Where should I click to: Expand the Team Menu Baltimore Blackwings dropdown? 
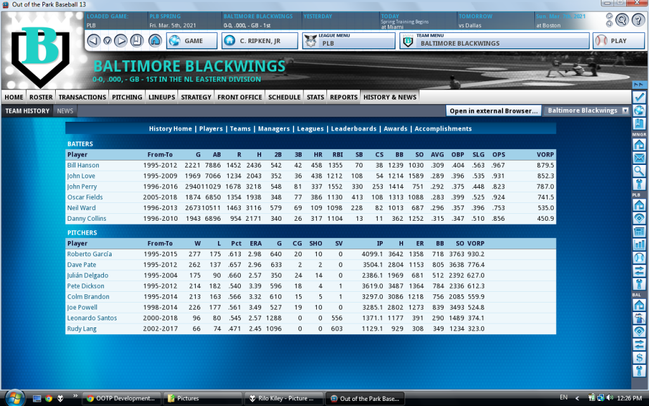click(493, 41)
